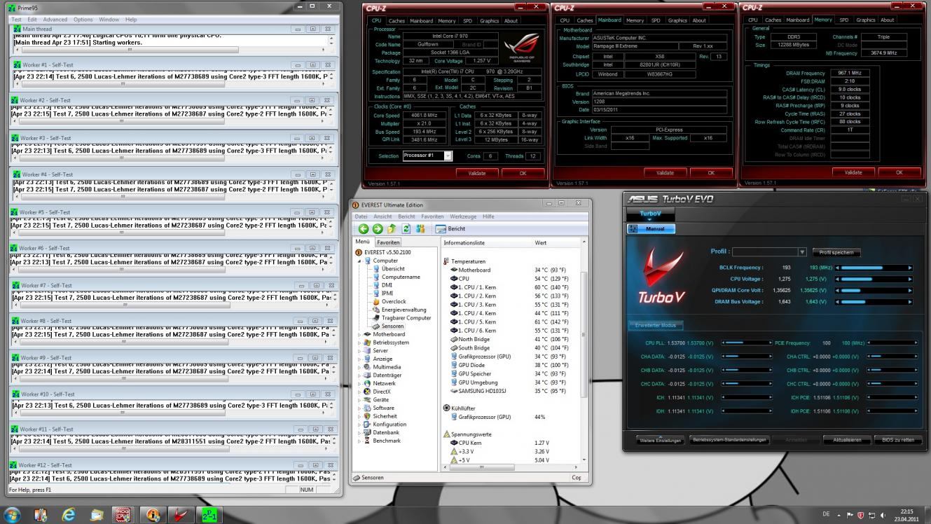
Task: Expand Betriebssystem node in EVEREST tree
Action: [x=359, y=343]
